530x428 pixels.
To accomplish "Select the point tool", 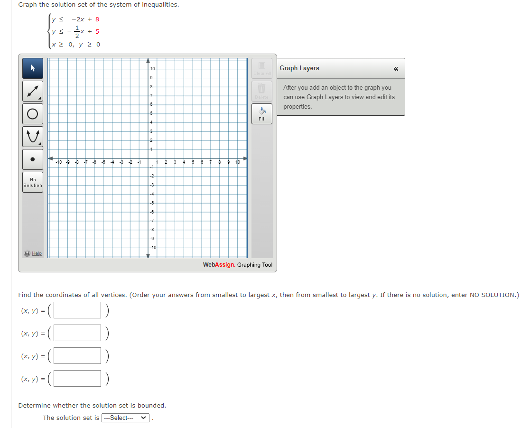I will (33, 159).
